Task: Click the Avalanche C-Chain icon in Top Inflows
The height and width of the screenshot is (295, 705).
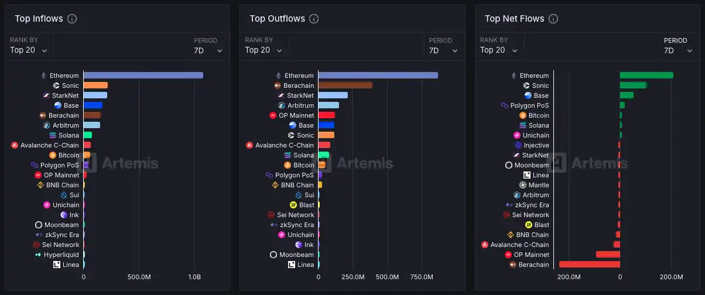Action: tap(15, 145)
